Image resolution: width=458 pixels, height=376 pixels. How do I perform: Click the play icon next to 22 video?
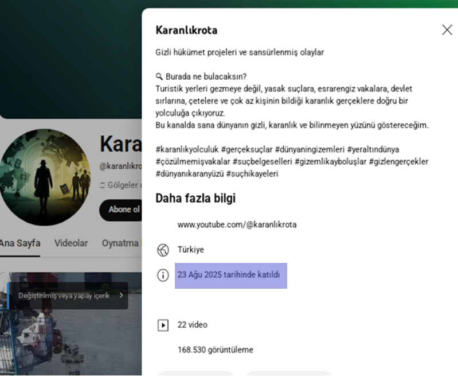pos(163,325)
